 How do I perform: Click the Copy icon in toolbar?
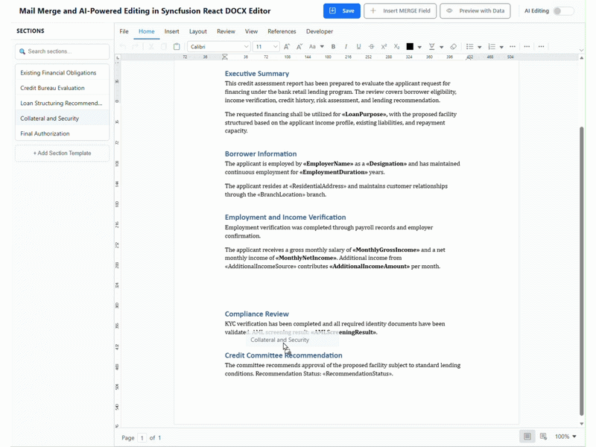point(164,47)
